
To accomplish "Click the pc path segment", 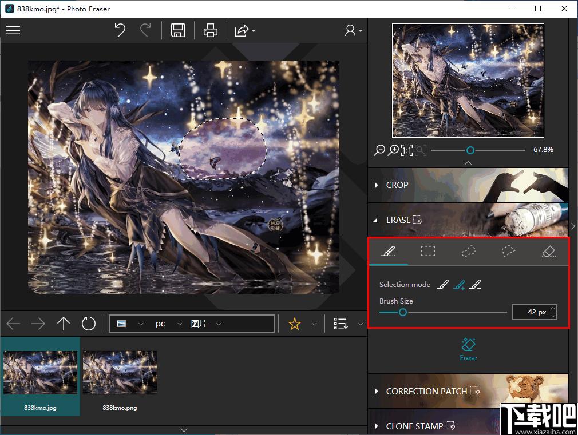I will [160, 324].
